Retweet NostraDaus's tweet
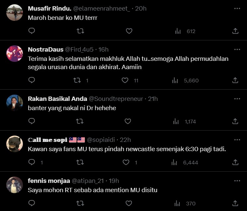 [x=77, y=80]
